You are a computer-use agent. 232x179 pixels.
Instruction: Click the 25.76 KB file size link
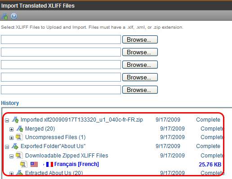[210, 165]
